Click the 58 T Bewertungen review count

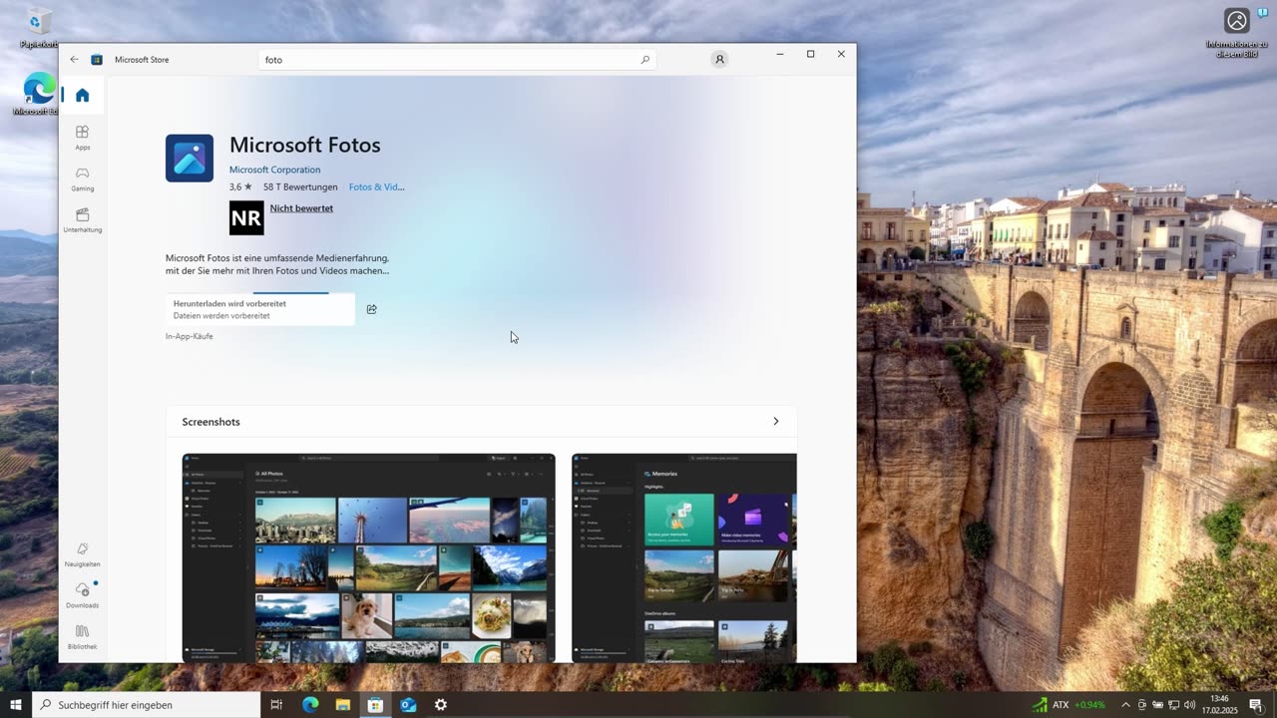click(300, 186)
